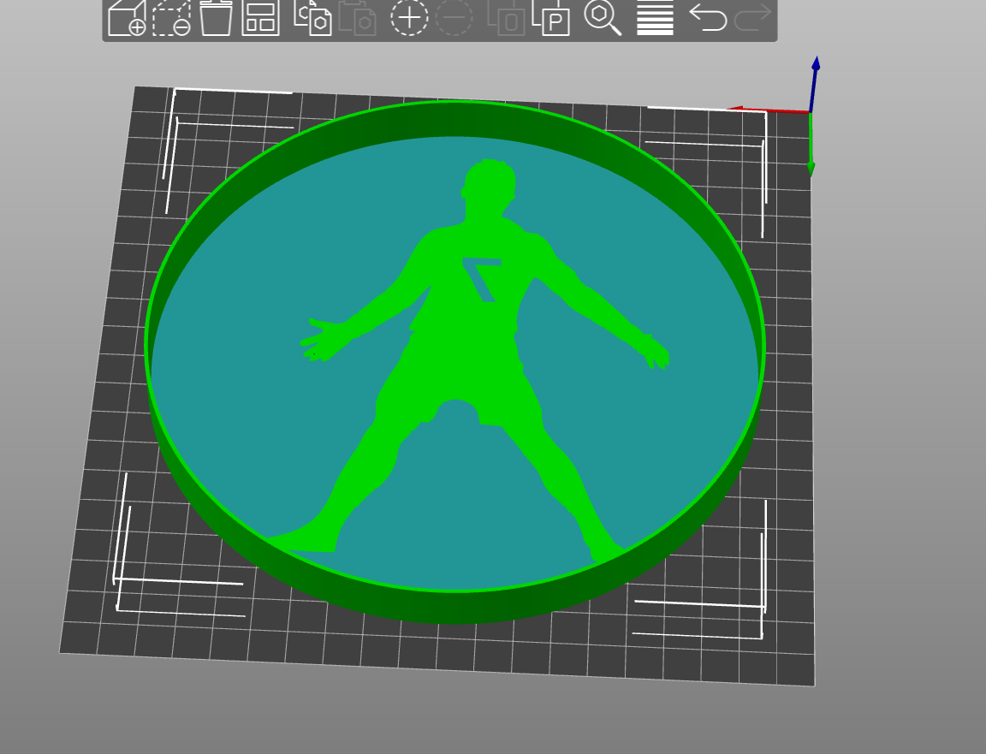The width and height of the screenshot is (986, 754).
Task: Undo the last action with the left arrow
Action: 708,17
